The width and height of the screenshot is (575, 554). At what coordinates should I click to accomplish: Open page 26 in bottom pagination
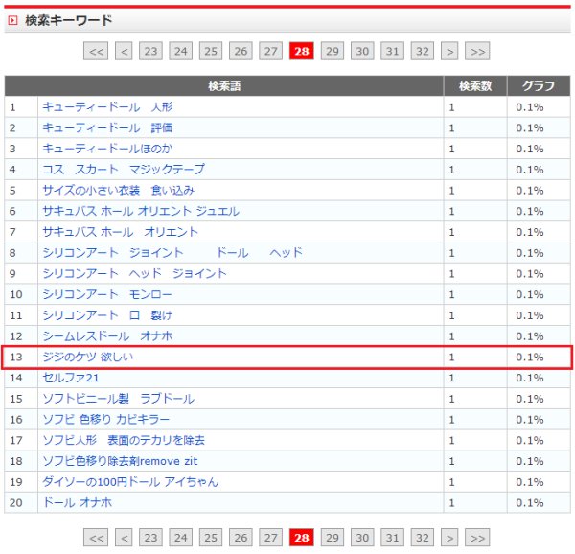pos(241,538)
